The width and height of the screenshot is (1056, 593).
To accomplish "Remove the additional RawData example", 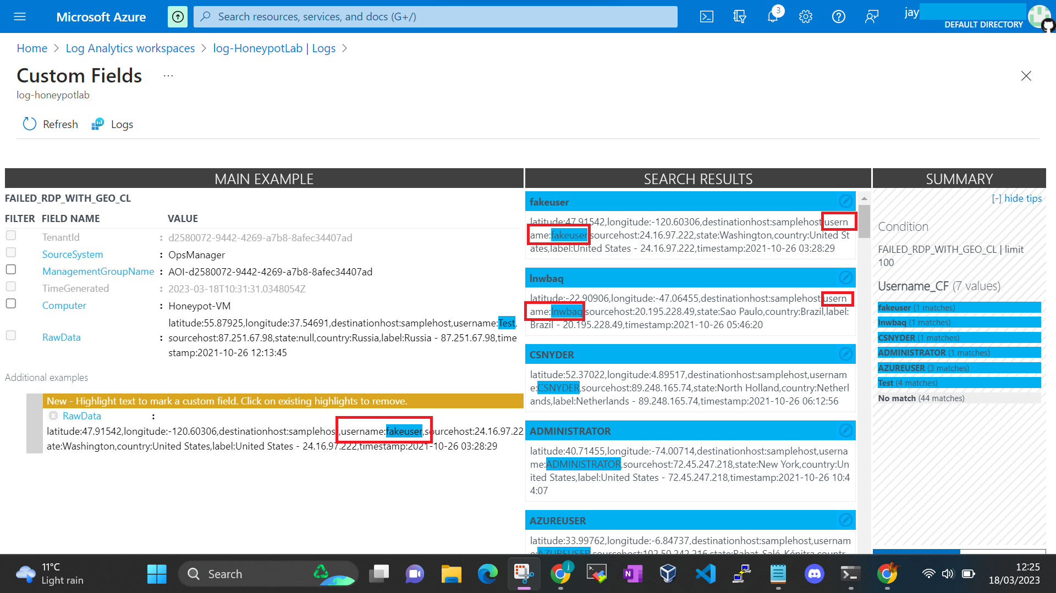I will (x=53, y=416).
